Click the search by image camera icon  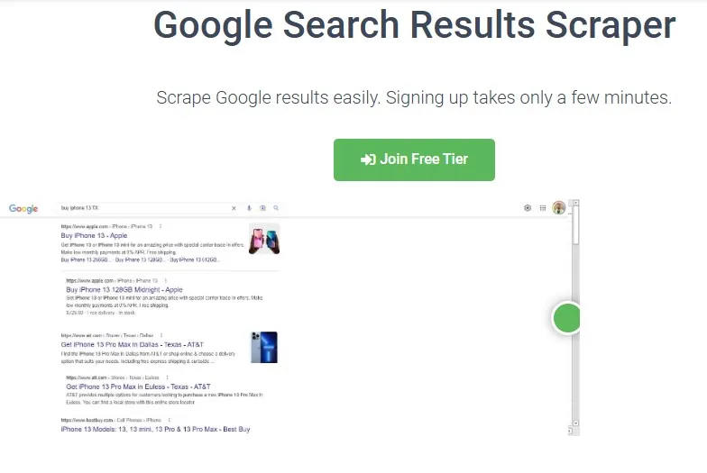coord(262,208)
